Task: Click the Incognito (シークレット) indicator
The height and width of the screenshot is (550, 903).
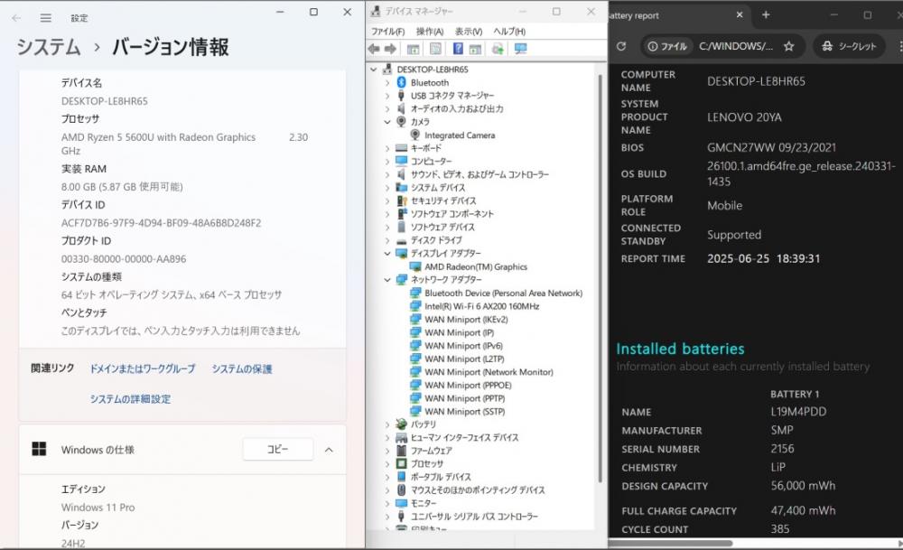Action: 848,46
